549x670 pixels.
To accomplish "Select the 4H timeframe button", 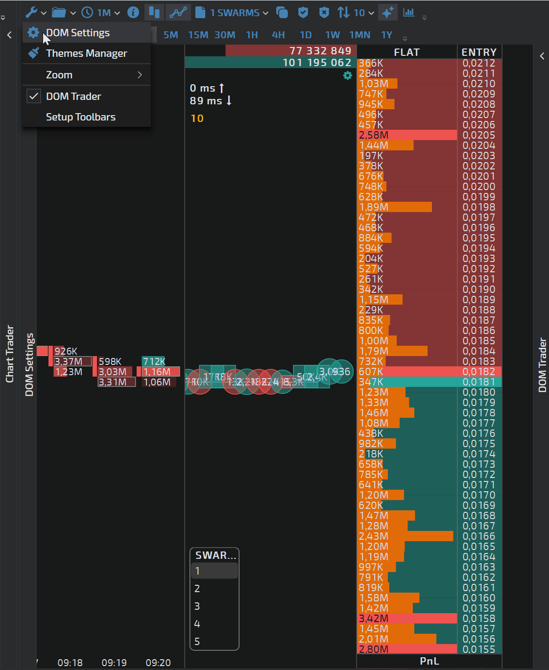I will tap(278, 35).
